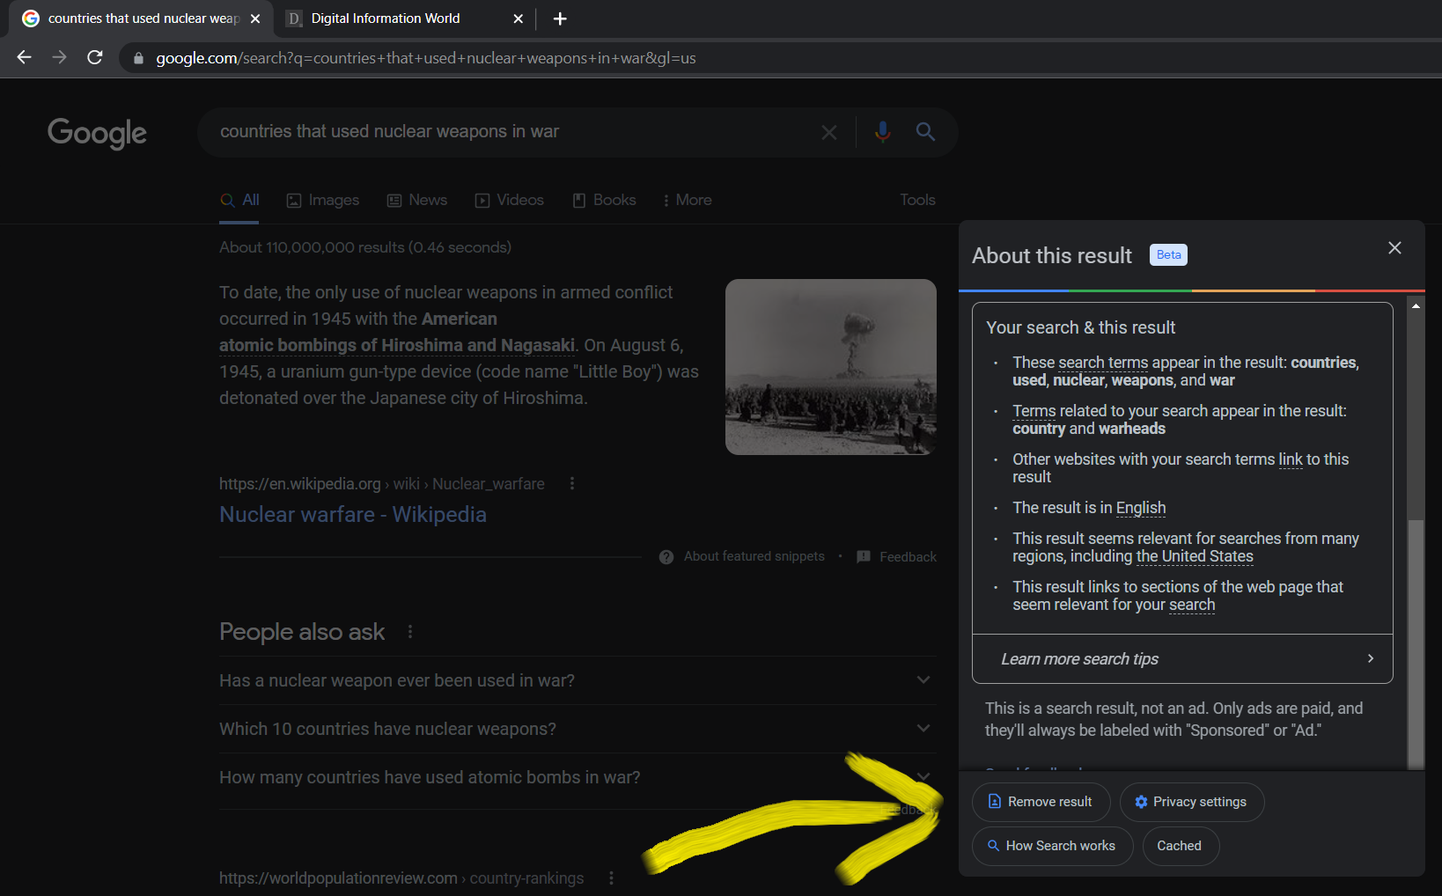Open the search Tools options
The image size is (1442, 896).
[917, 201]
